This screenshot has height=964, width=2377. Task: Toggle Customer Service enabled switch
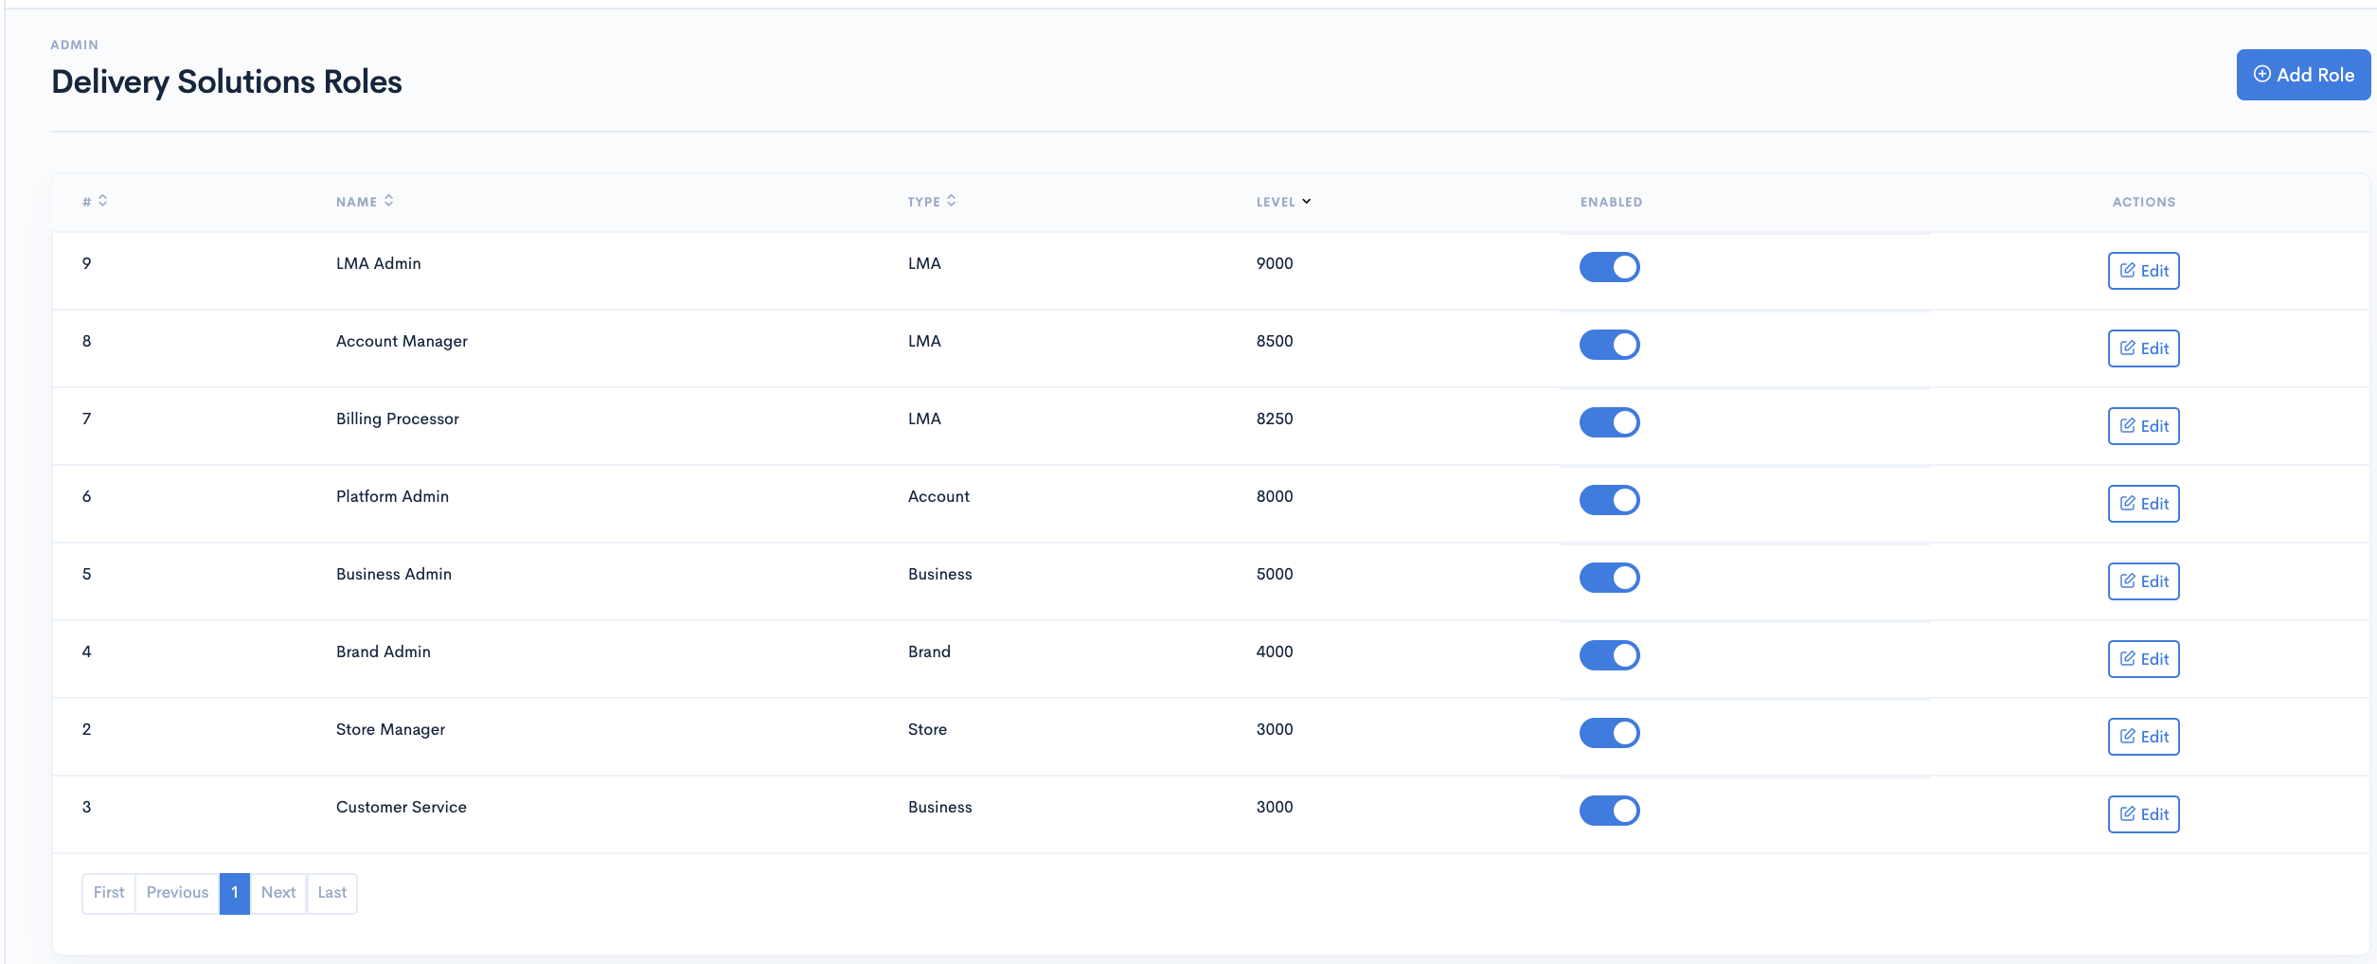[x=1609, y=811]
